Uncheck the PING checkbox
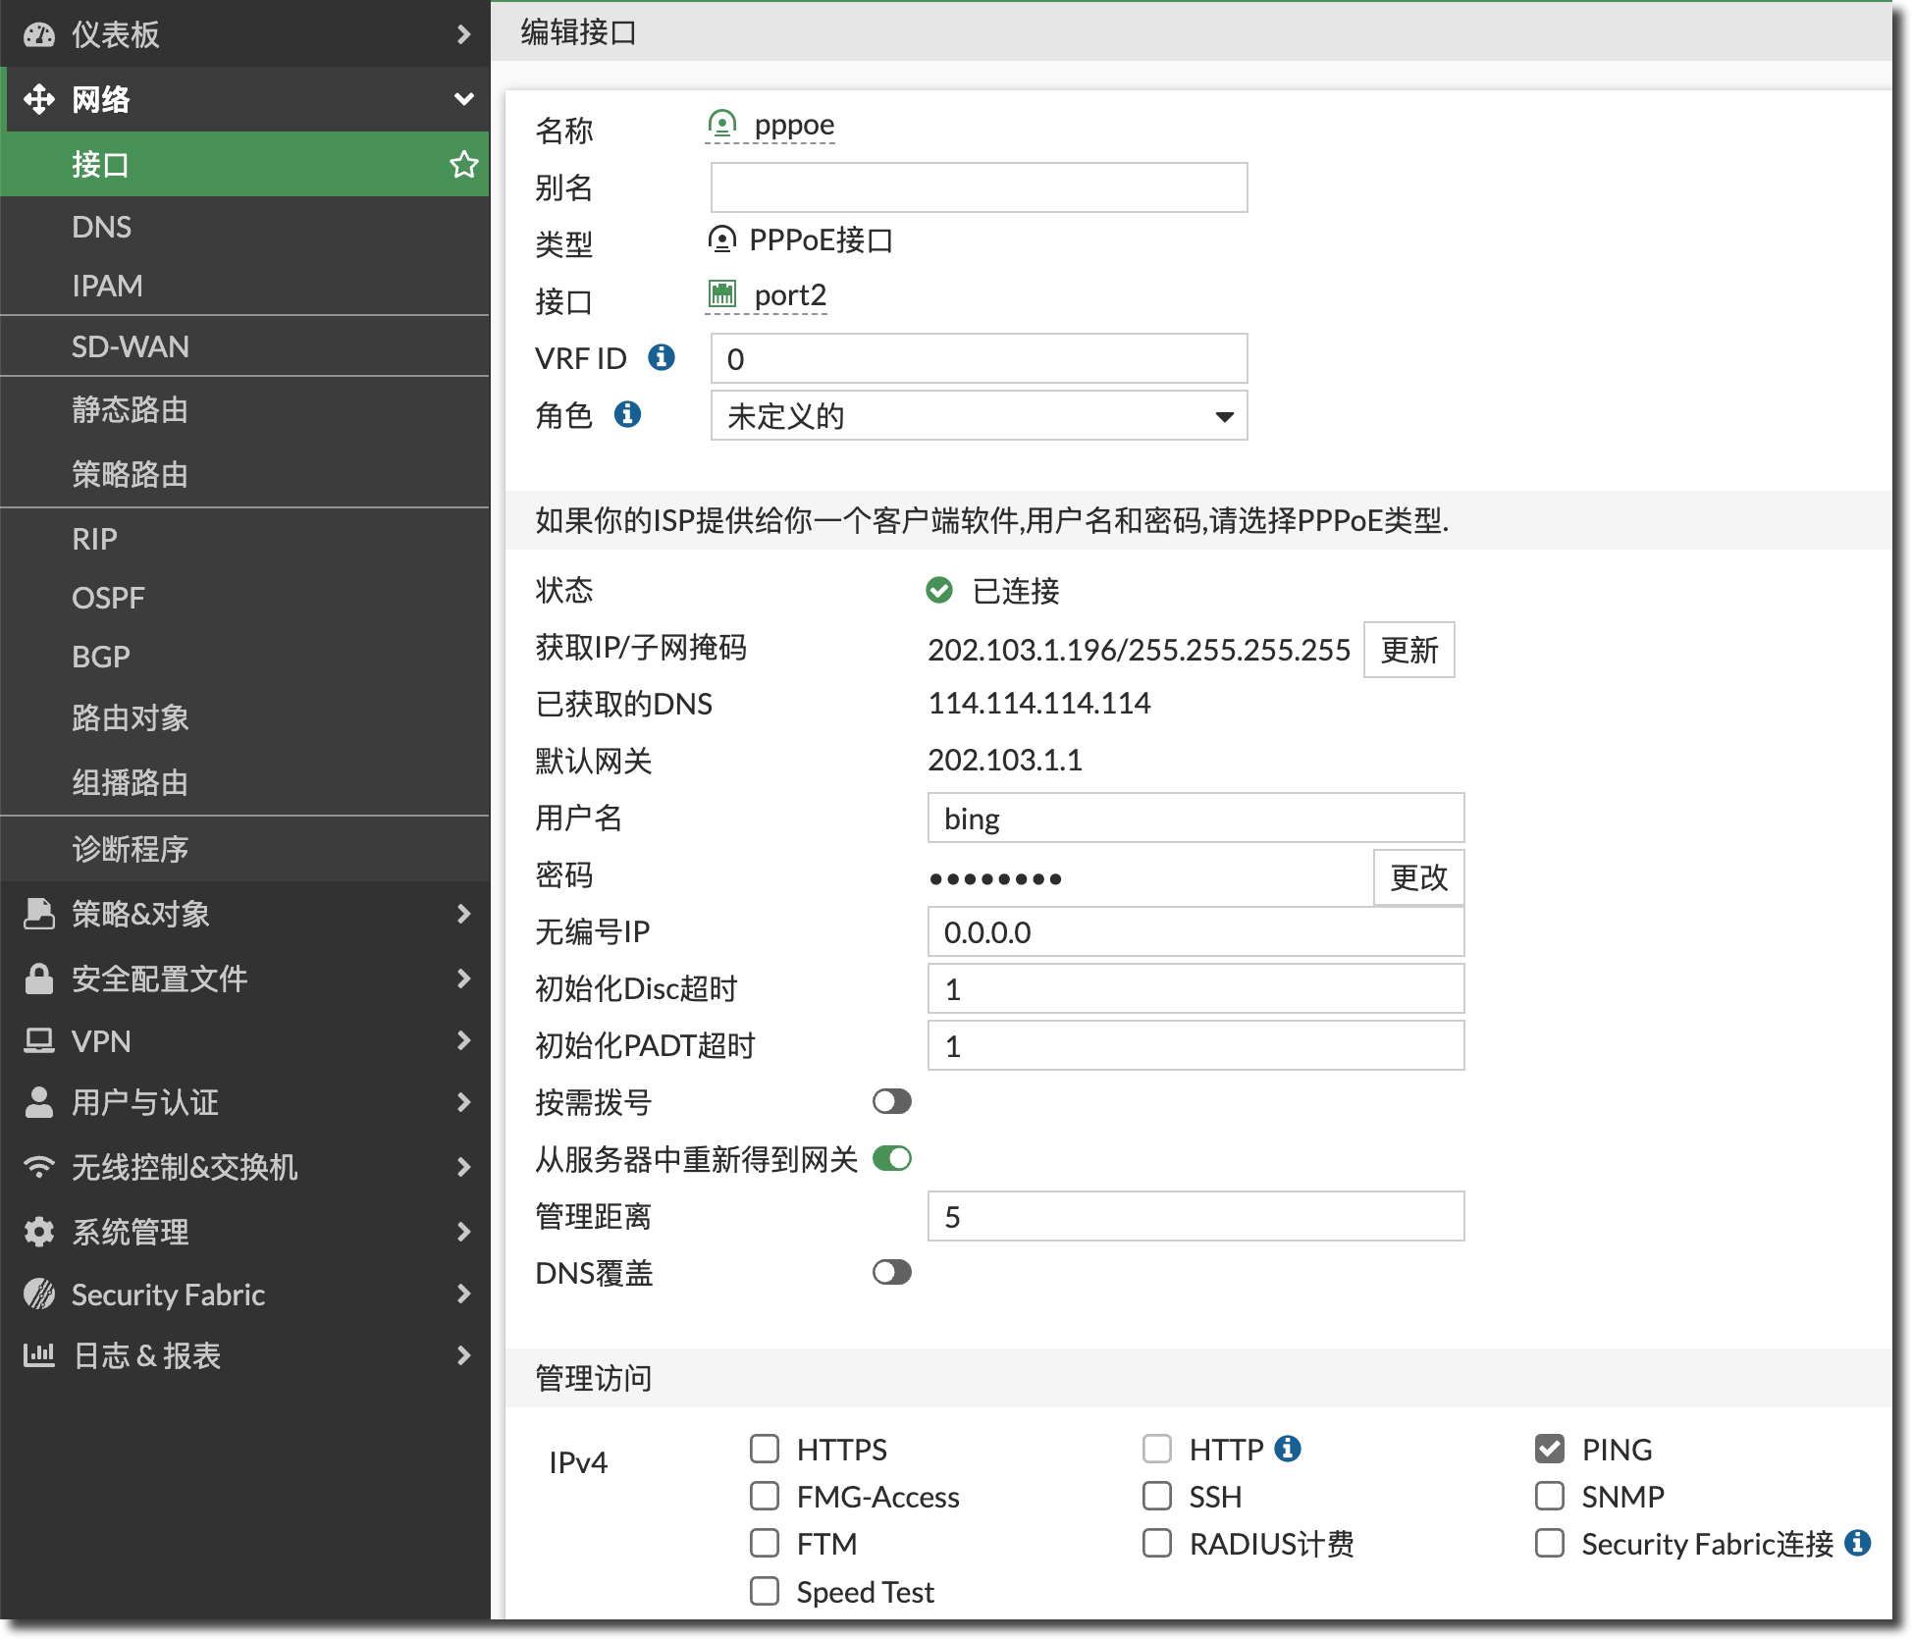Viewport: 1912px width, 1639px height. (x=1550, y=1449)
